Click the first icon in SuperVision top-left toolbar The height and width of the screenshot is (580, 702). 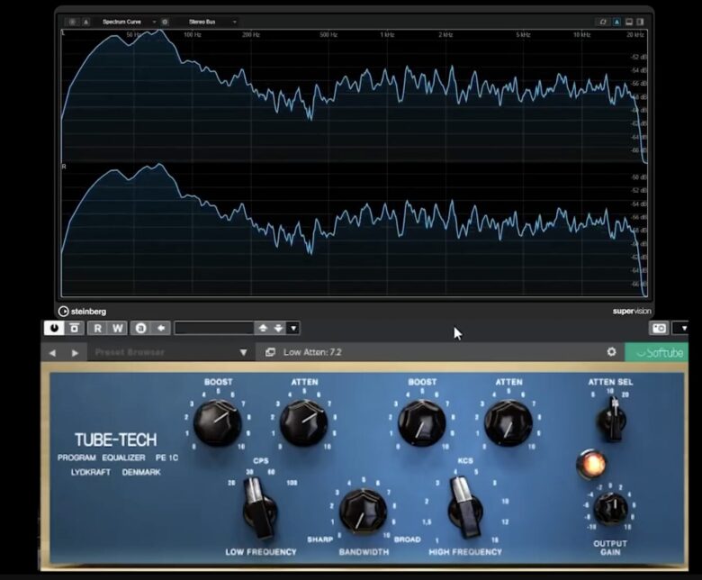point(73,22)
